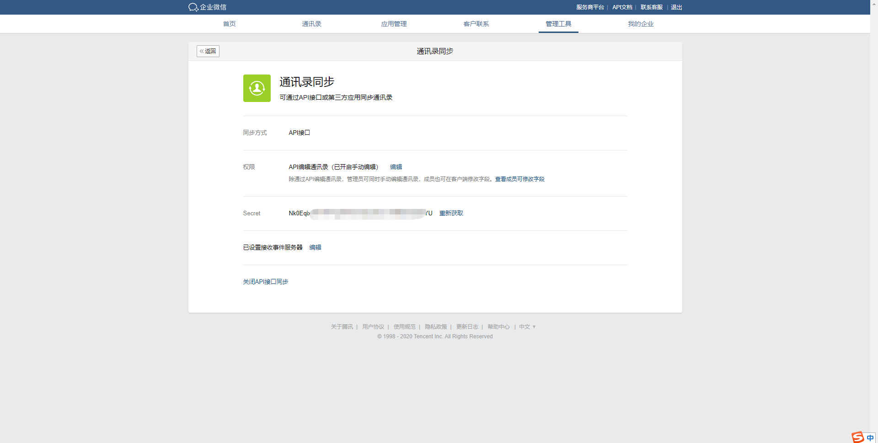Click the API接口 sync method value

(300, 133)
